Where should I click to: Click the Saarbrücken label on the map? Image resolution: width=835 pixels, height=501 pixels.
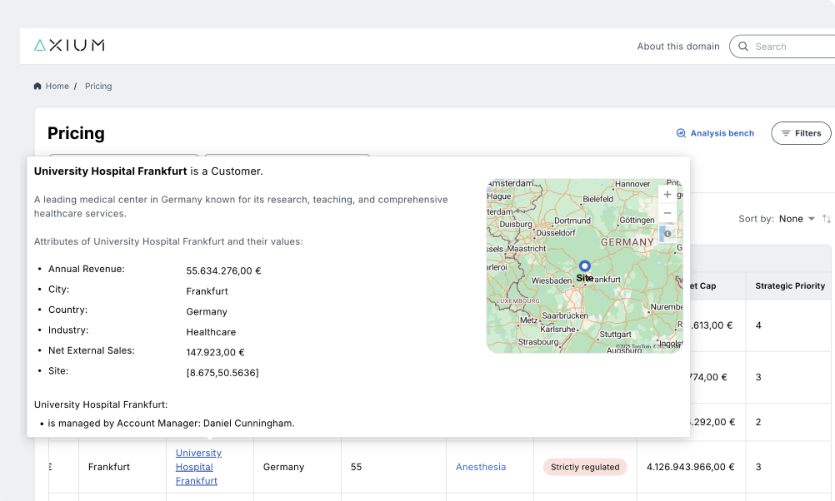[x=565, y=315]
